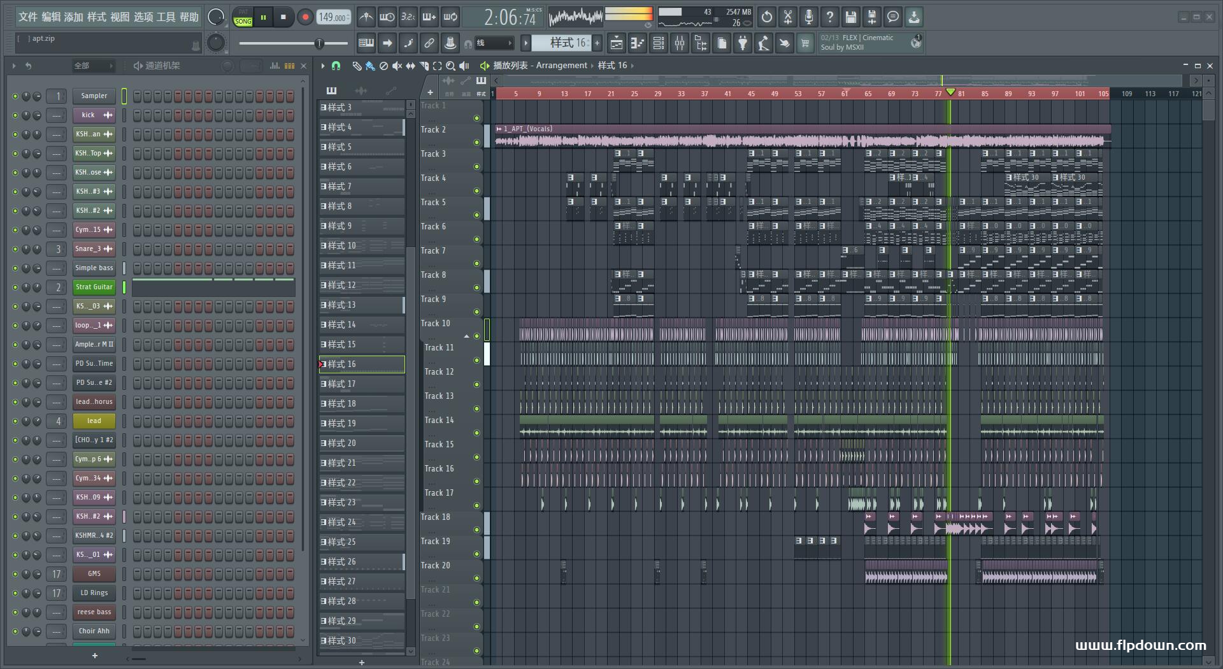Open the content library download icon

[x=914, y=17]
